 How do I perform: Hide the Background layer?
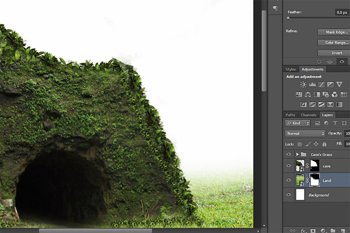[289, 195]
